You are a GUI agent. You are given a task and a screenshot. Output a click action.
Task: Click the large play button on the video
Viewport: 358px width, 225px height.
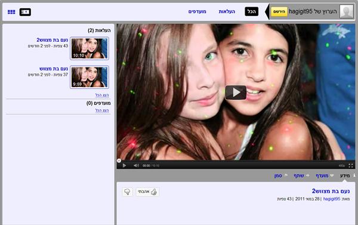(236, 93)
